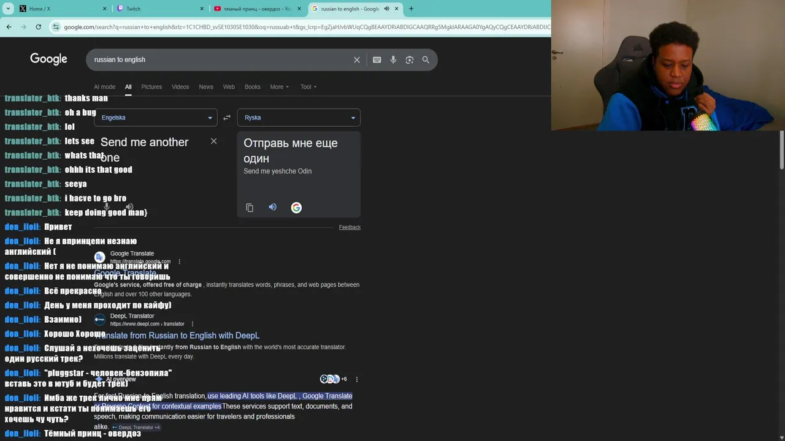This screenshot has height=441, width=785.
Task: Switch to AI mode results
Action: 104,87
